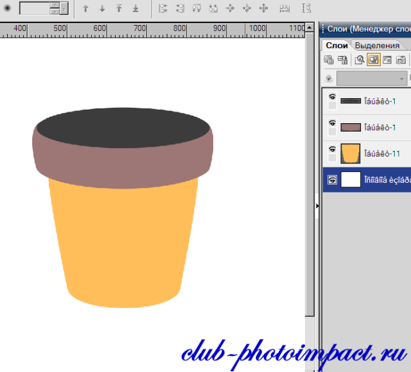Toggle lock box under dark gray layer's eye
Screen dimensions: 411x372
click(x=332, y=105)
